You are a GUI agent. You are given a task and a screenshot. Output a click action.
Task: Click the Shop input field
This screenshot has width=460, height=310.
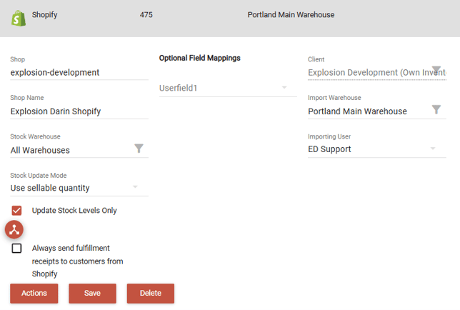(x=79, y=72)
